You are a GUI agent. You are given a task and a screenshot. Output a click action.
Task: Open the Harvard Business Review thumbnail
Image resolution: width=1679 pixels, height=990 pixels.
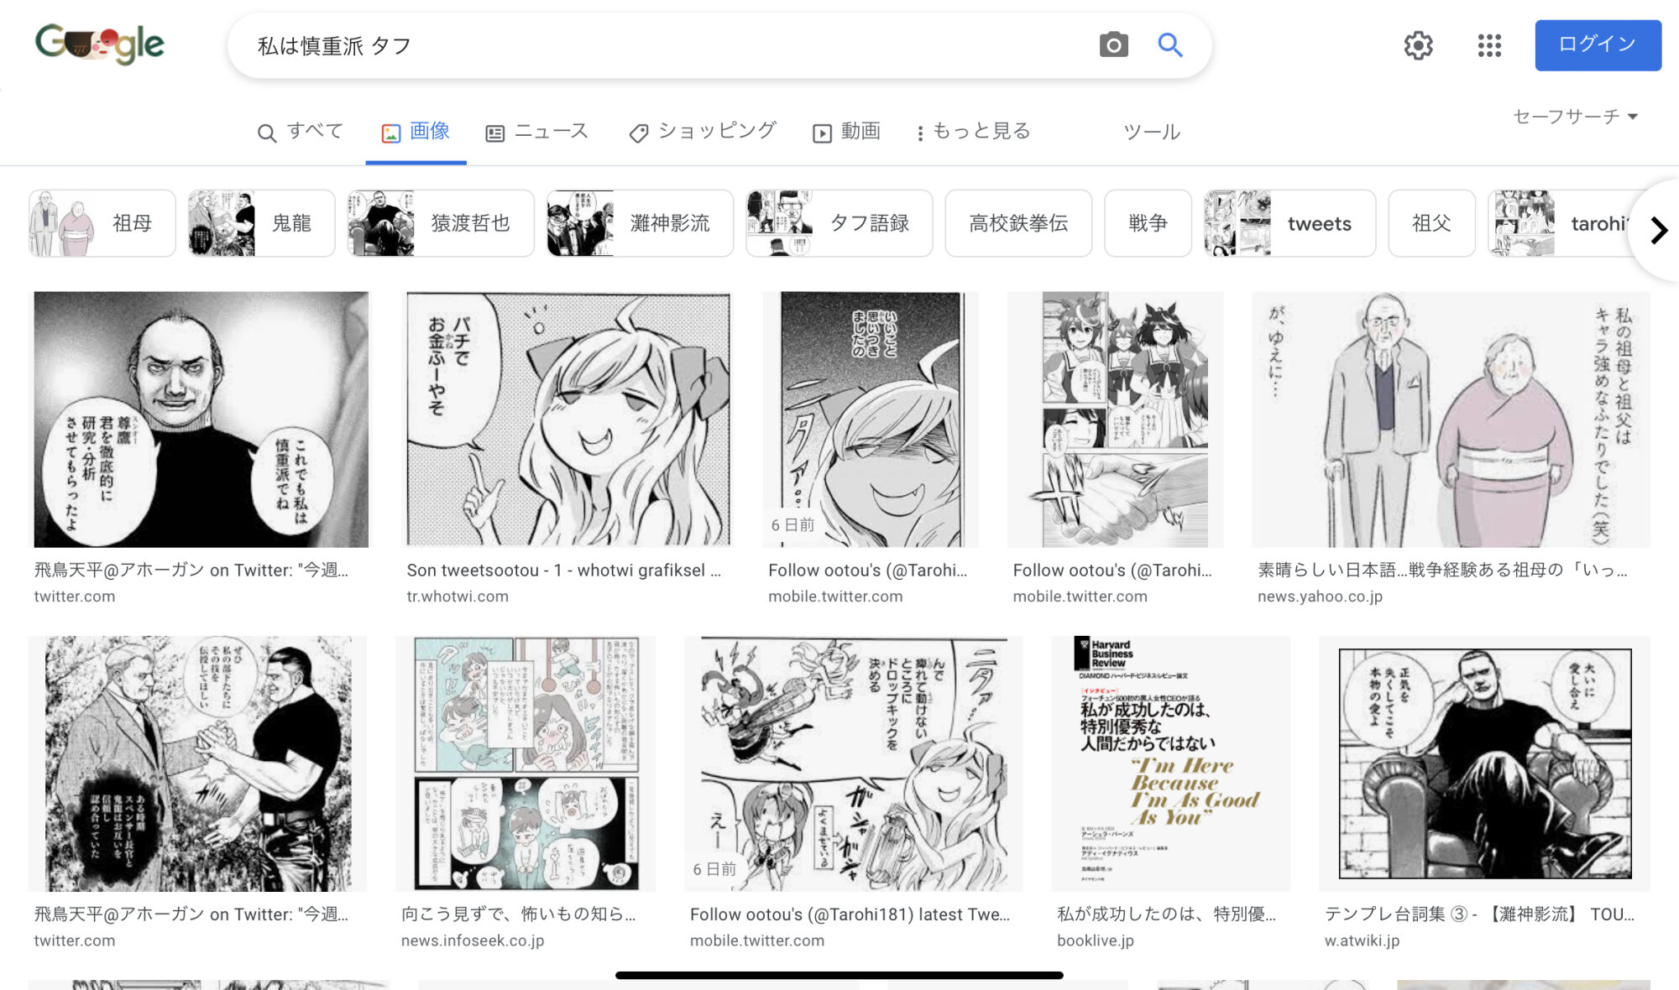point(1170,763)
